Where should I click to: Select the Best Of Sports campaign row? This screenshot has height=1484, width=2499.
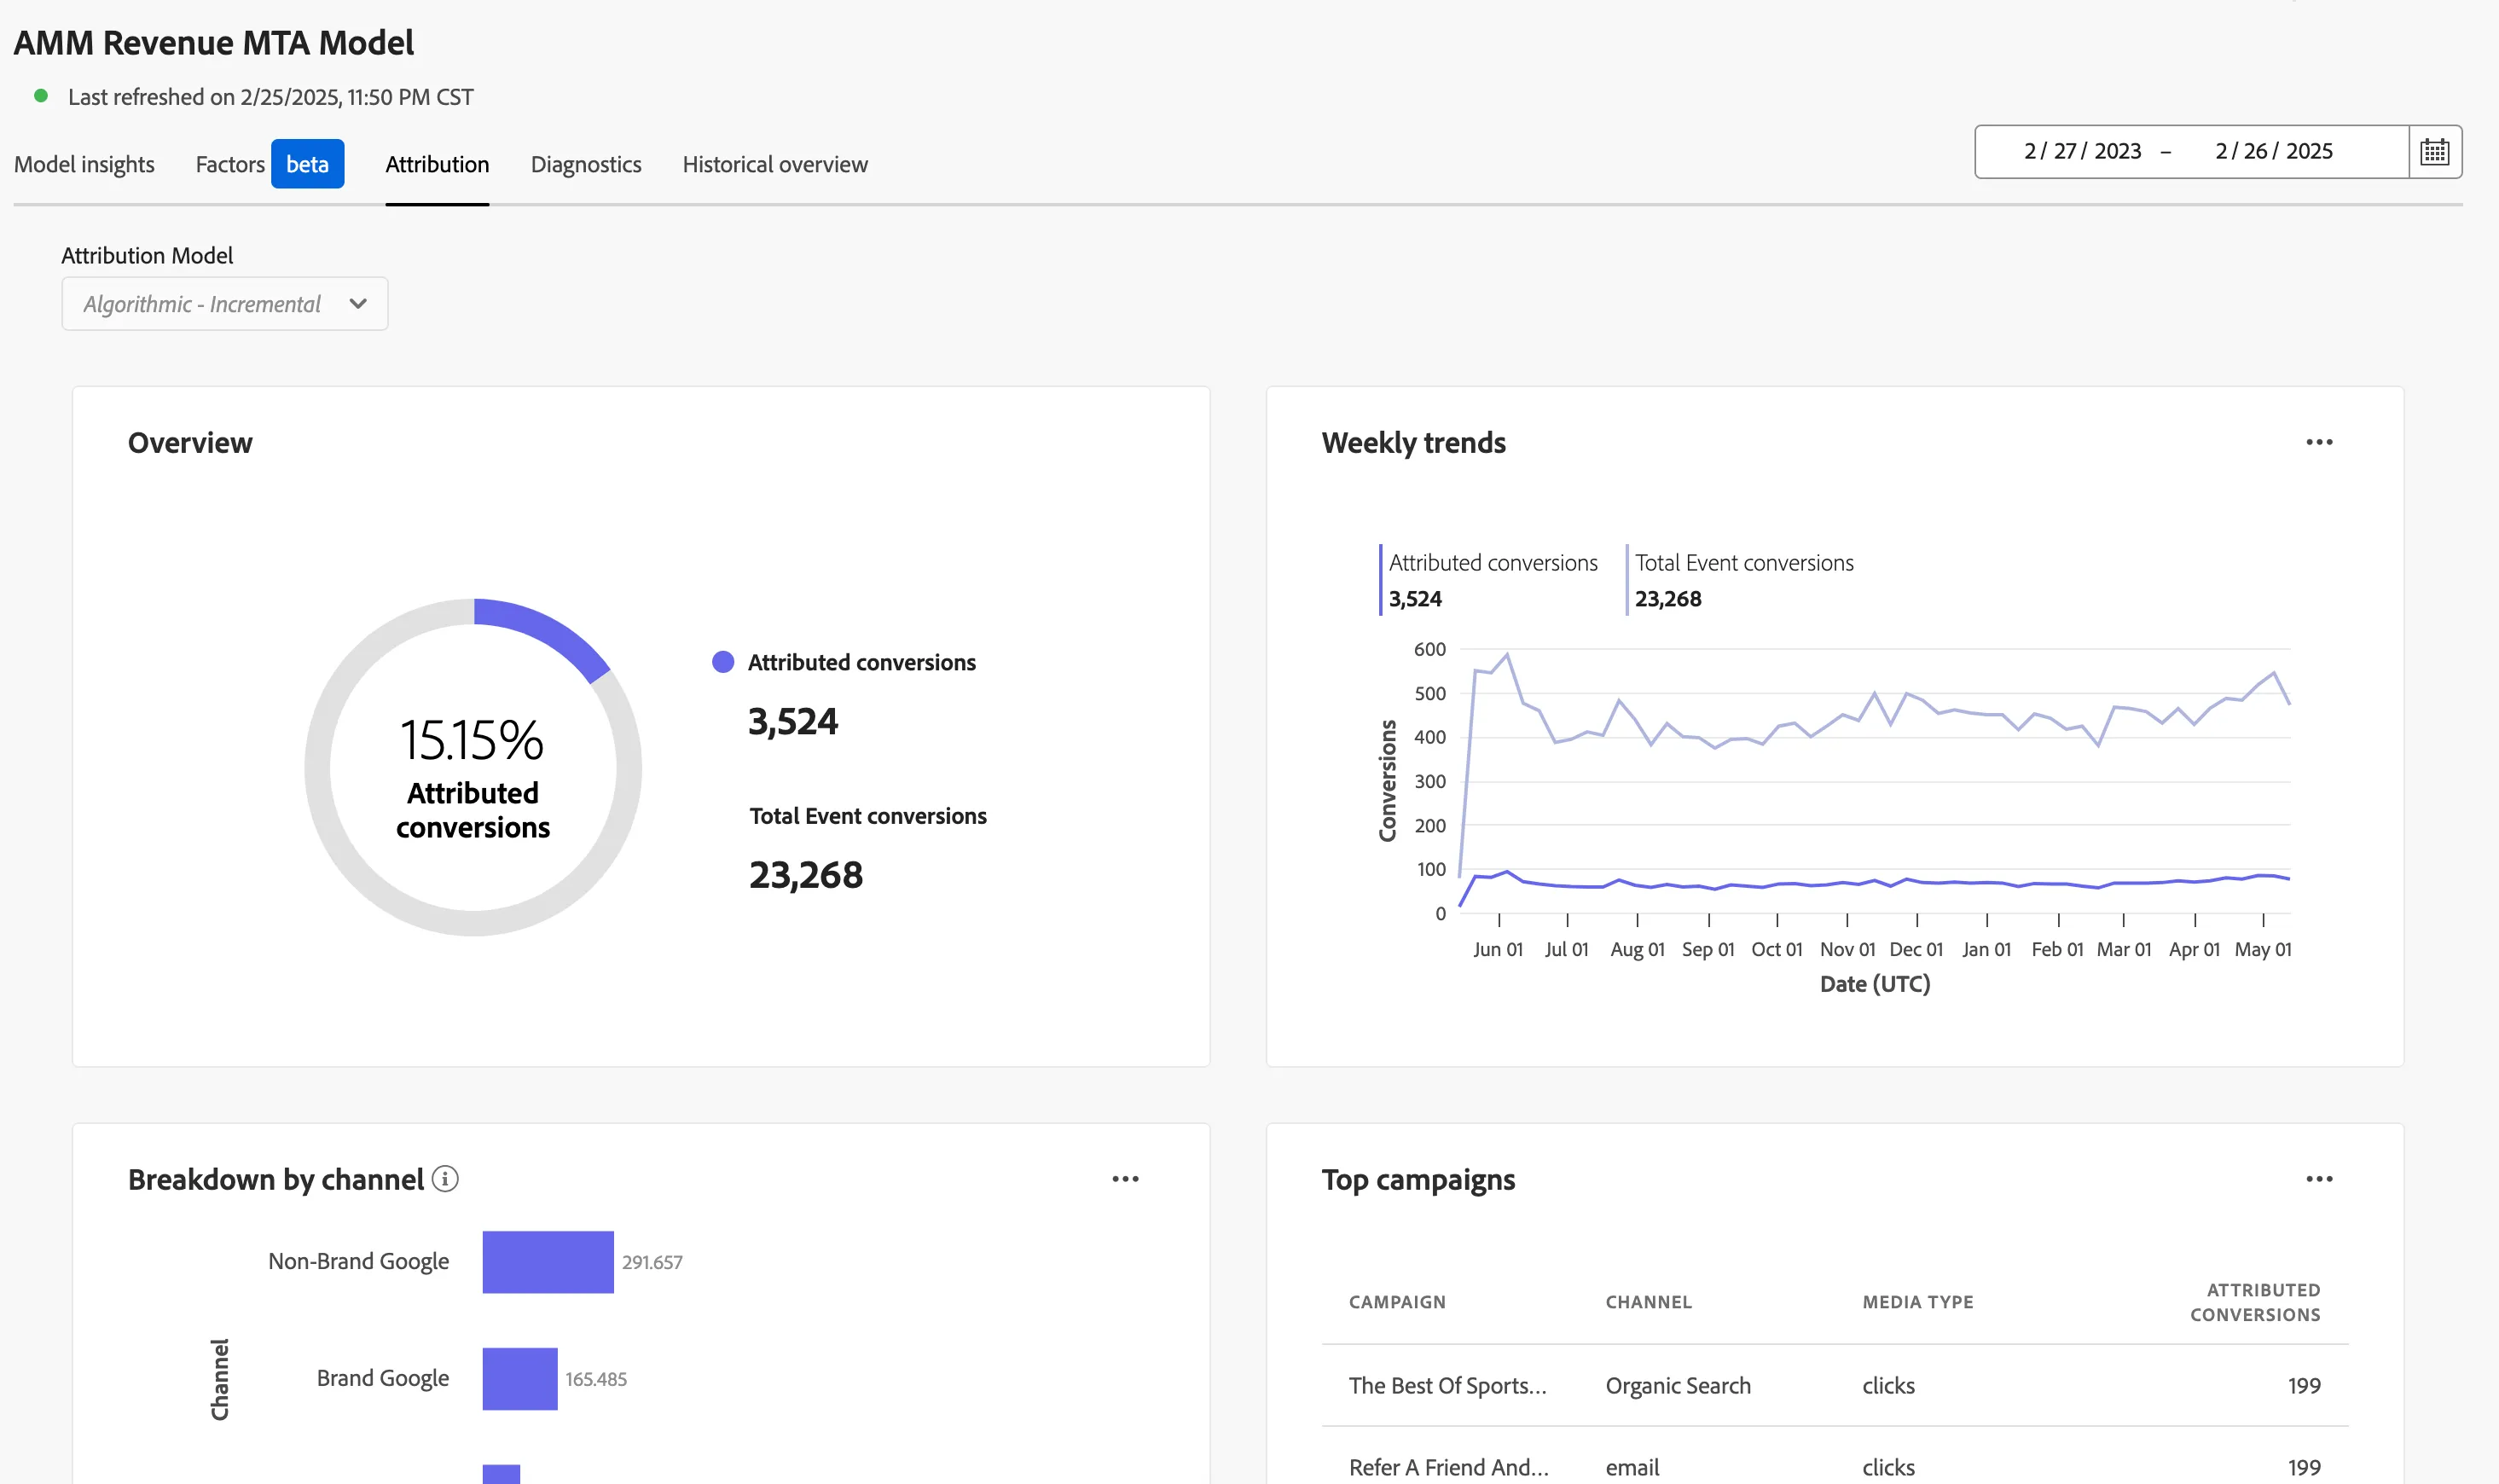tap(1835, 1385)
